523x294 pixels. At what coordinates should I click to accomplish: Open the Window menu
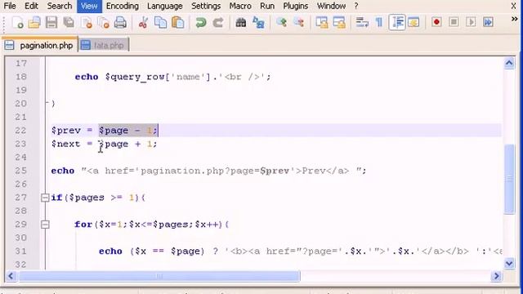[331, 6]
